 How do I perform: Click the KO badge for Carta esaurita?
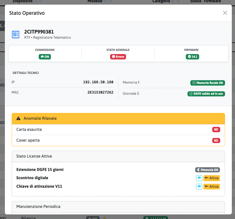(216, 129)
